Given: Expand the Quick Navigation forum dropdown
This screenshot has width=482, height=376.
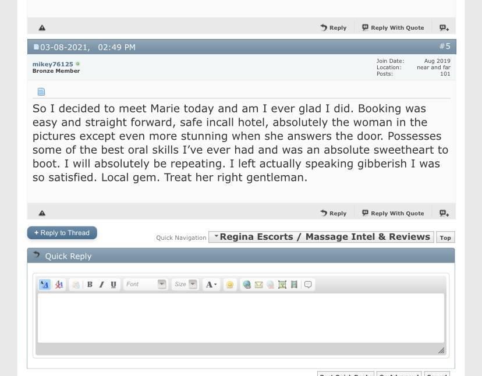Looking at the screenshot, I should pos(321,237).
